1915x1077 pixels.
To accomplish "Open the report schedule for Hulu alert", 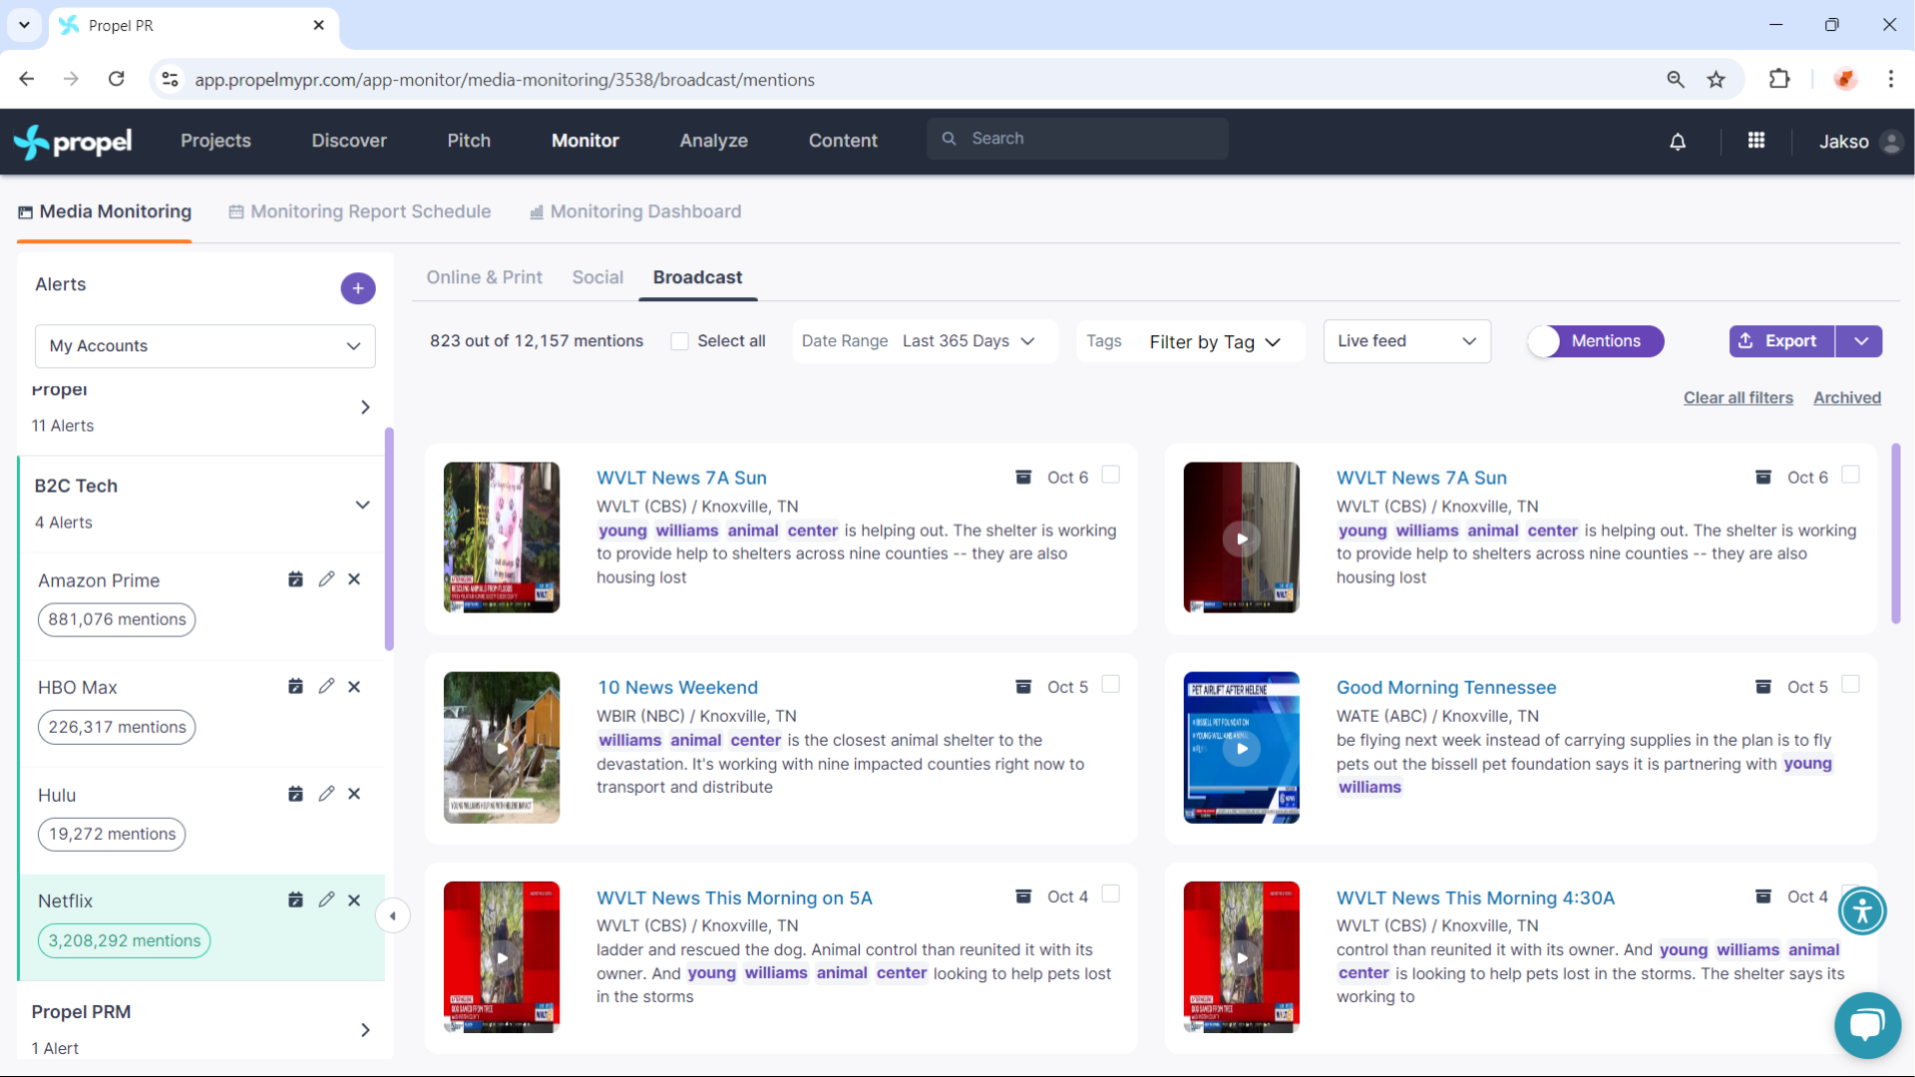I will point(295,794).
